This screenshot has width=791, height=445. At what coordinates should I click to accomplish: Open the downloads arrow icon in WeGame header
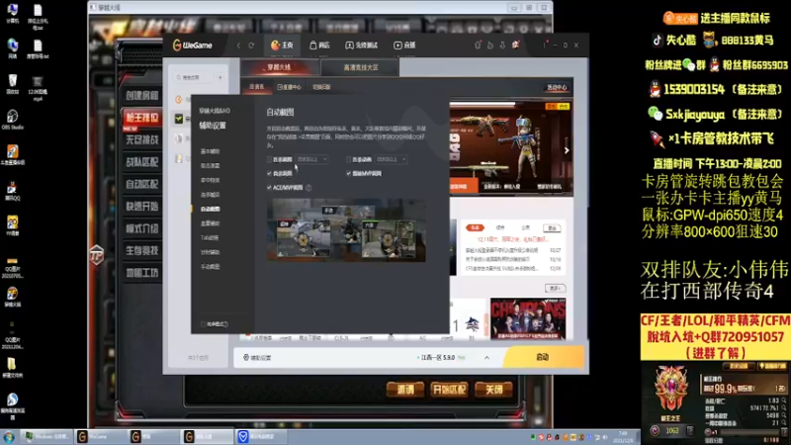(x=502, y=44)
